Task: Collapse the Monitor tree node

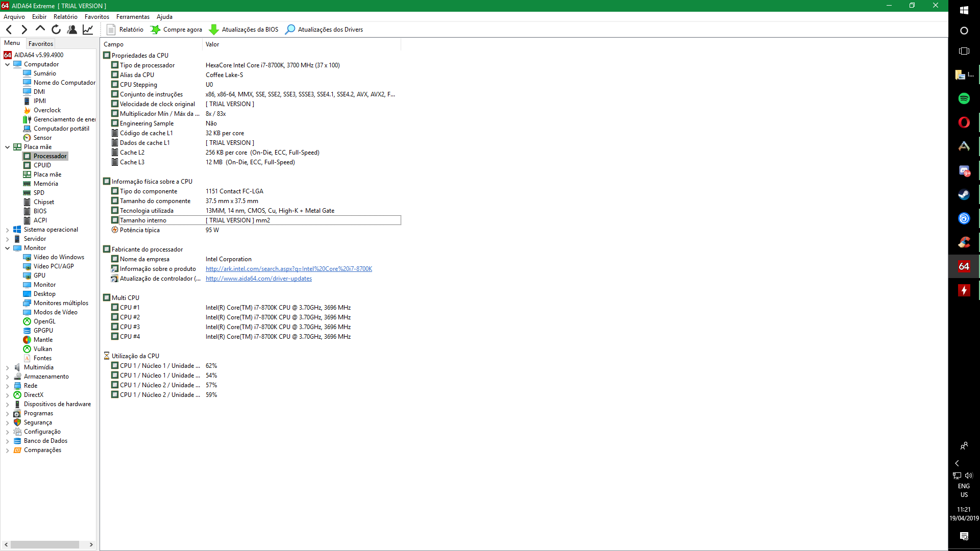Action: click(8, 248)
